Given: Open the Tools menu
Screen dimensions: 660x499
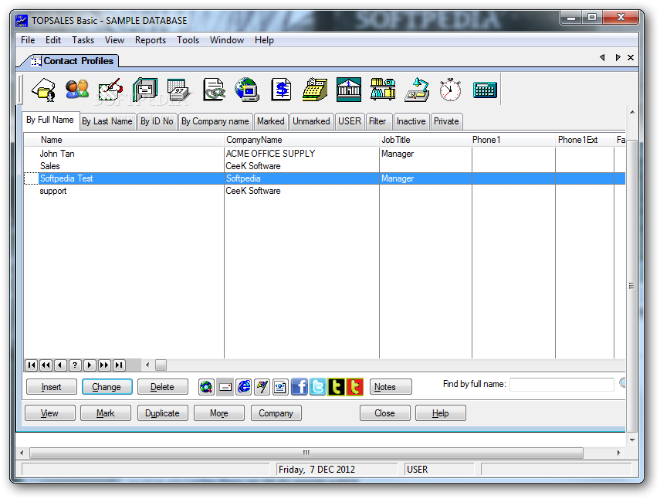Looking at the screenshot, I should click(188, 40).
